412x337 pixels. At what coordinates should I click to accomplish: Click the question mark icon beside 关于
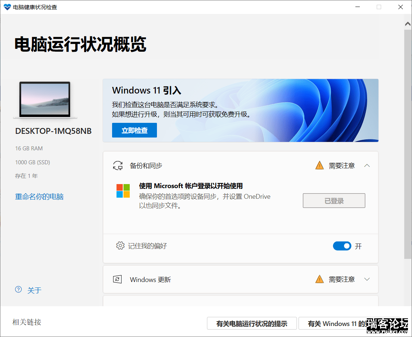coord(18,290)
